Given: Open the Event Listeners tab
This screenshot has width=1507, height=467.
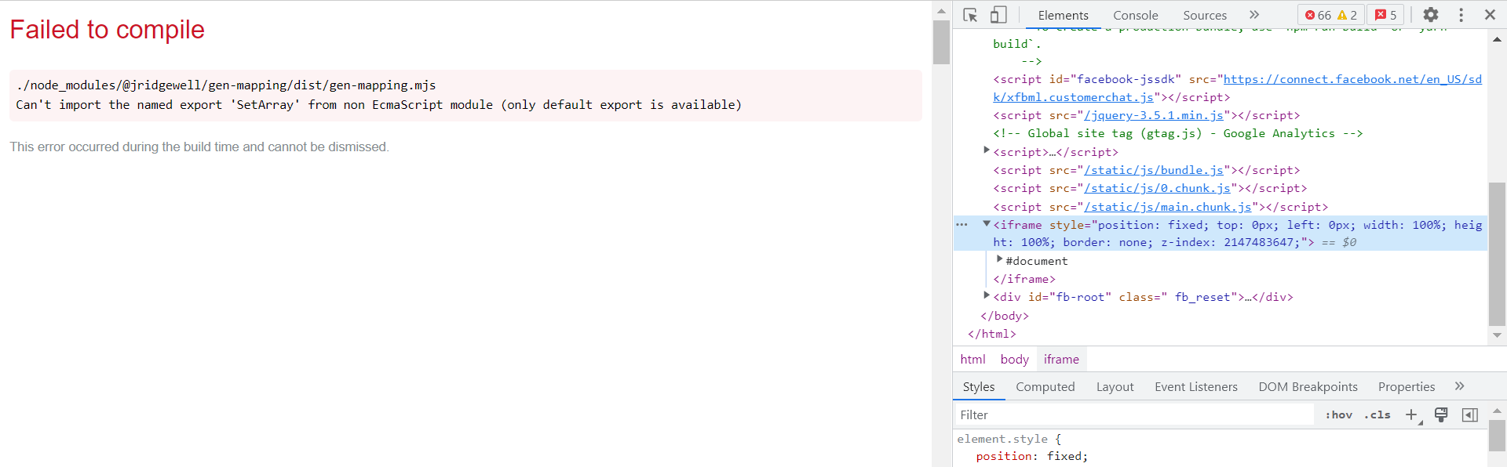Looking at the screenshot, I should (x=1196, y=386).
